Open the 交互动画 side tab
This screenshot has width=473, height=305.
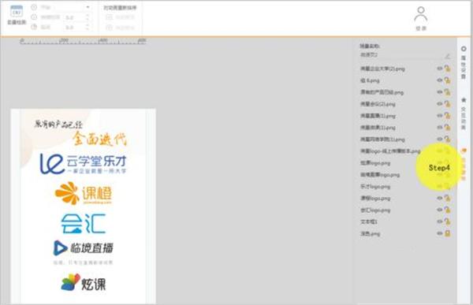(x=464, y=113)
